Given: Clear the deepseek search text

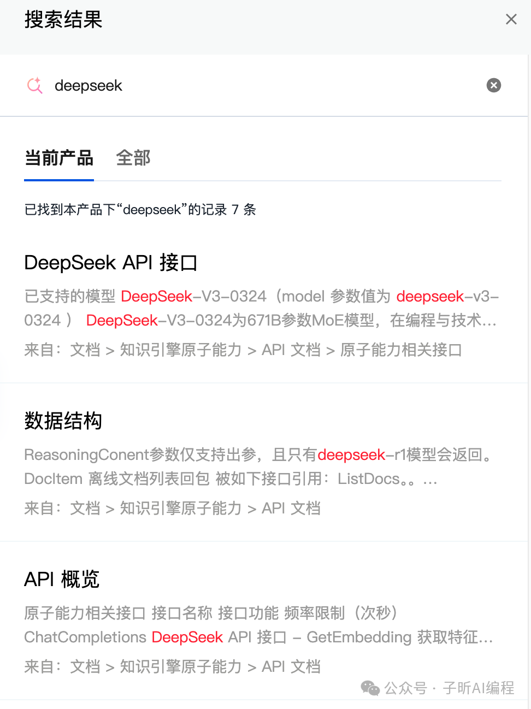Looking at the screenshot, I should click(x=494, y=85).
